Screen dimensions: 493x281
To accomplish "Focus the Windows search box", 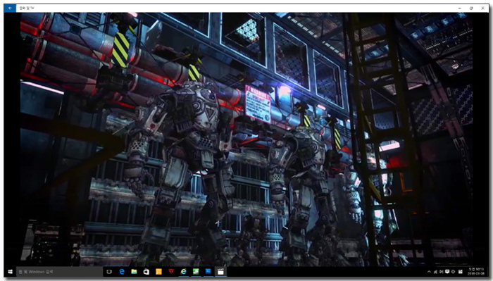I will 59,272.
